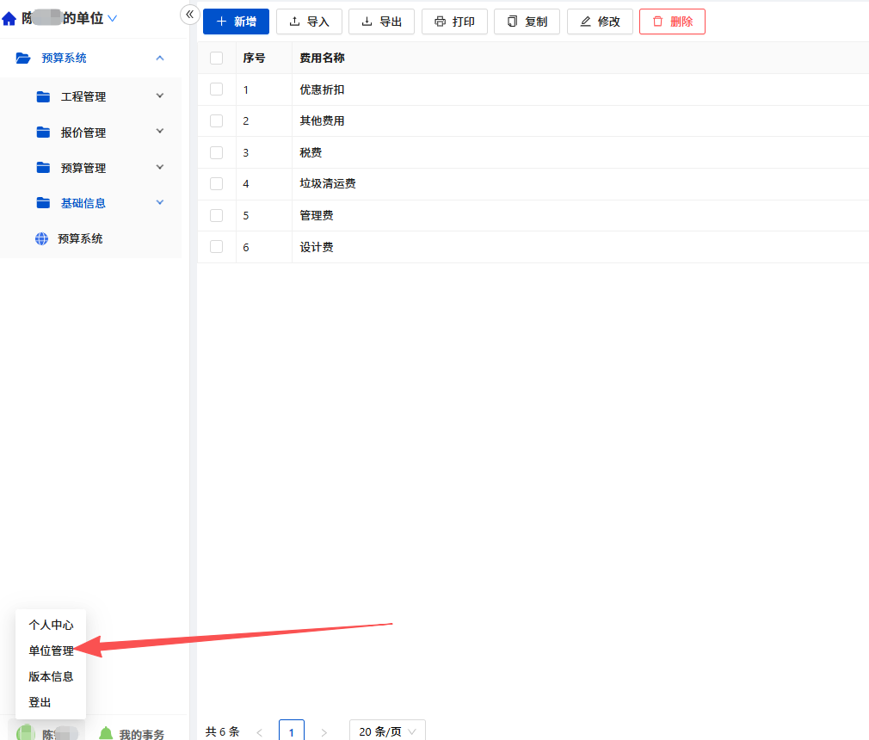
Task: Click the folder icon next to 报价管理
Action: coord(43,132)
